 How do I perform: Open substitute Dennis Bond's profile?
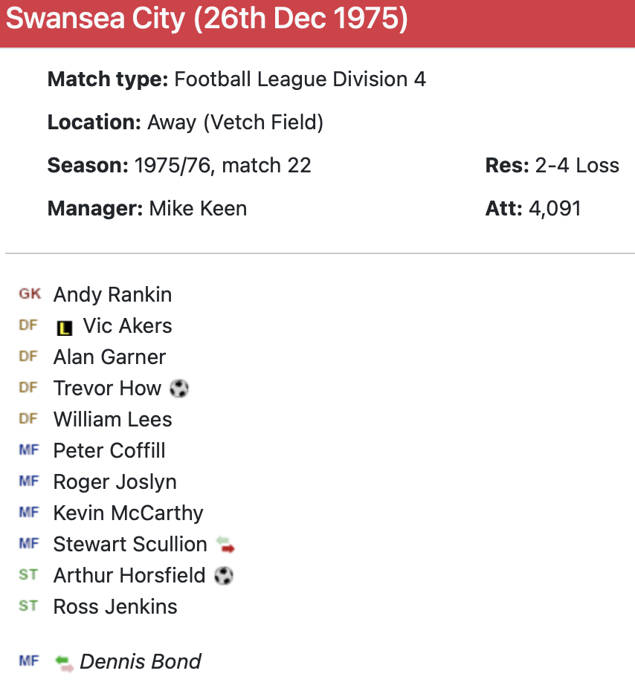tap(141, 662)
